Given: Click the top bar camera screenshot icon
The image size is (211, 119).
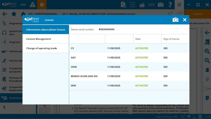Looking at the screenshot, I should [160, 5].
